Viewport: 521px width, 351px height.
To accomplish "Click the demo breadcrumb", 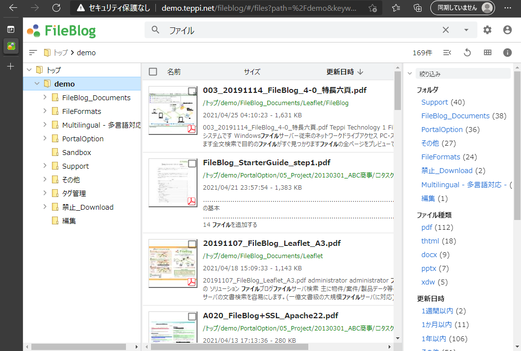I will point(86,53).
